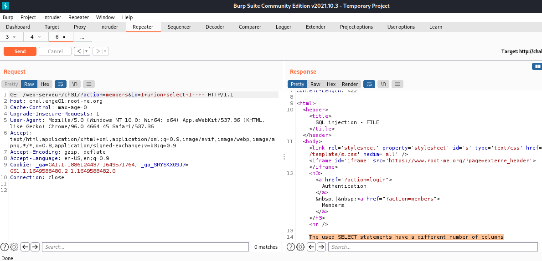Open history dropdown beside the > button
This screenshot has height=261, width=542.
pos(105,51)
